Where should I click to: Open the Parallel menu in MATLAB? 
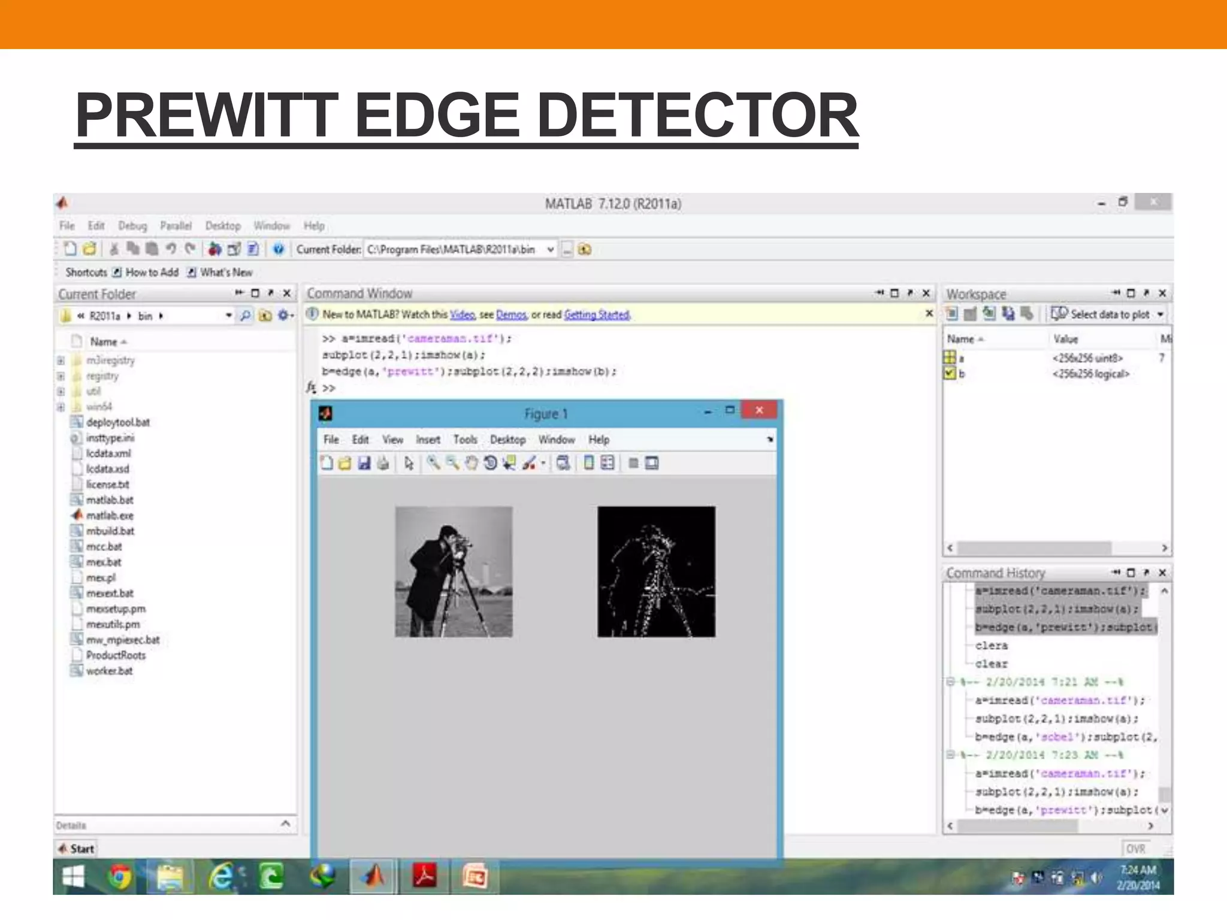tap(176, 226)
